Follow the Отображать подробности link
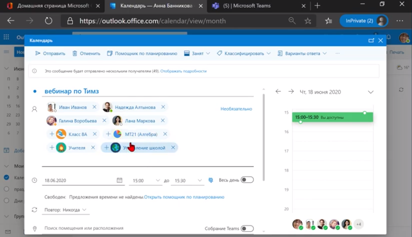 coord(183,71)
